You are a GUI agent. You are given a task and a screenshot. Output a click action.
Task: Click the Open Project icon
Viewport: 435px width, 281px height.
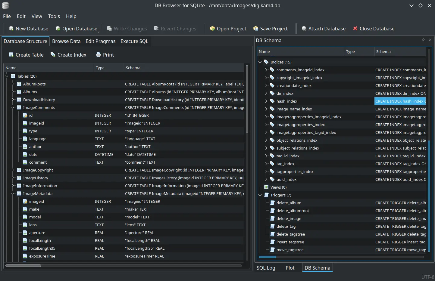212,29
